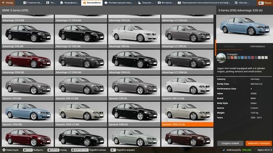273x153 pixels.
Task: Open the Окружение weather tab
Action: click(x=146, y=3)
